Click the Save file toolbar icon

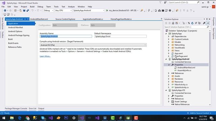(x=24, y=10)
